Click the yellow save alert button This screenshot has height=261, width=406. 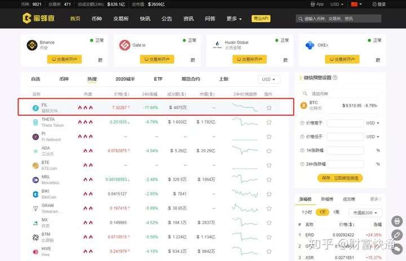click(340, 178)
